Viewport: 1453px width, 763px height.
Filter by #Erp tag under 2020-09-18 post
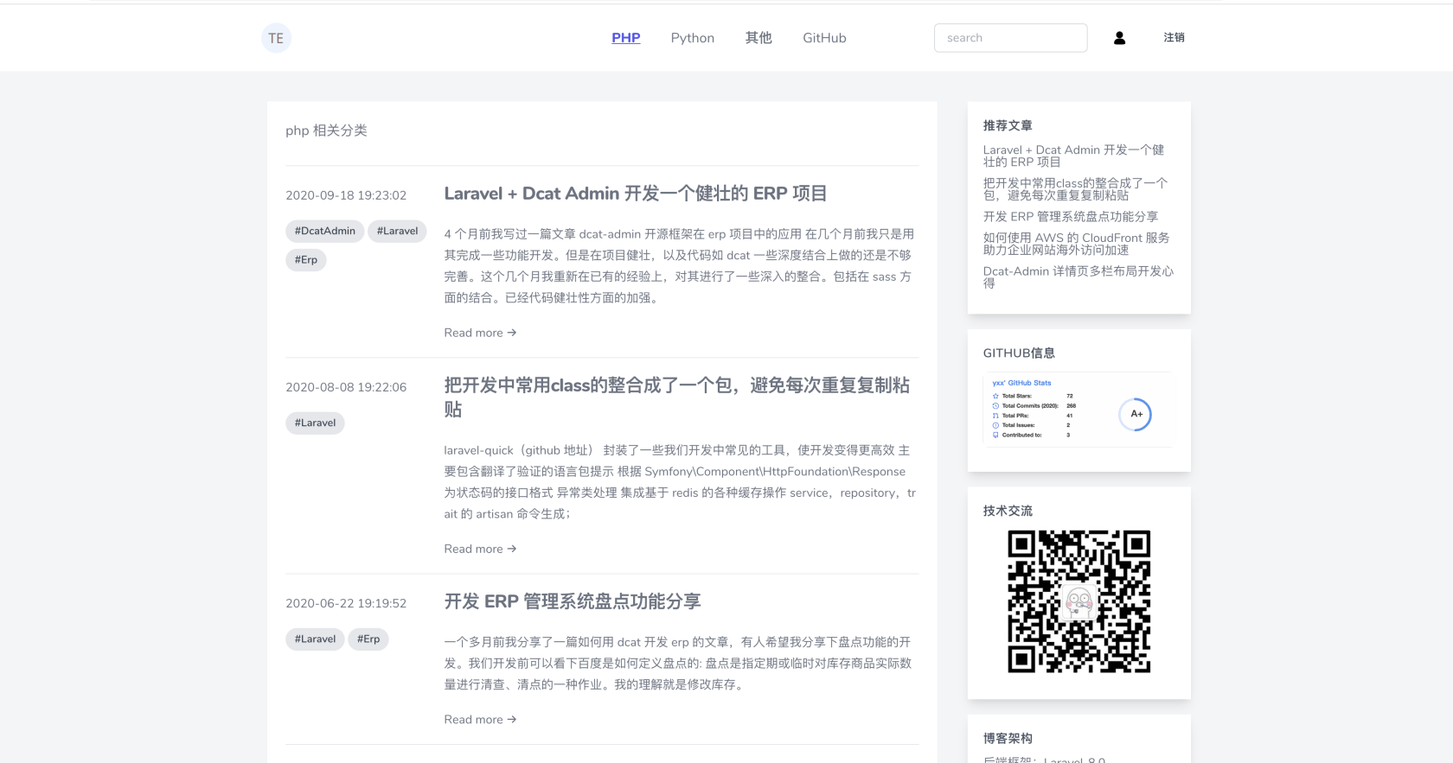point(305,259)
